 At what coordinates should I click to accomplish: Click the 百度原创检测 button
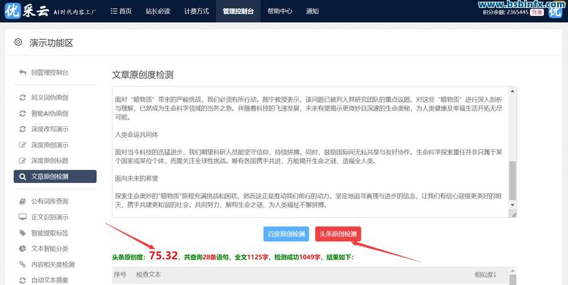(286, 234)
